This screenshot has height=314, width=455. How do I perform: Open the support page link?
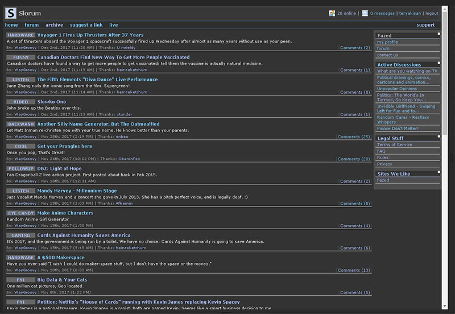425,25
